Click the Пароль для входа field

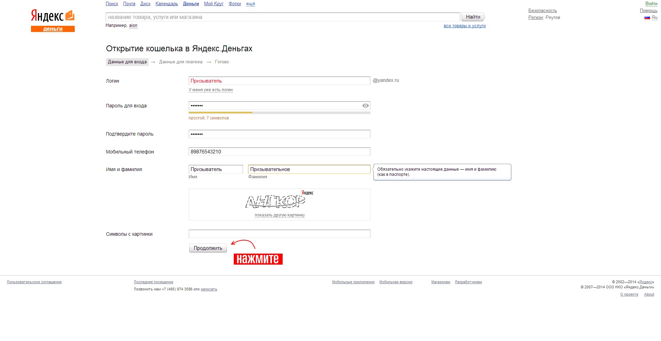(280, 106)
